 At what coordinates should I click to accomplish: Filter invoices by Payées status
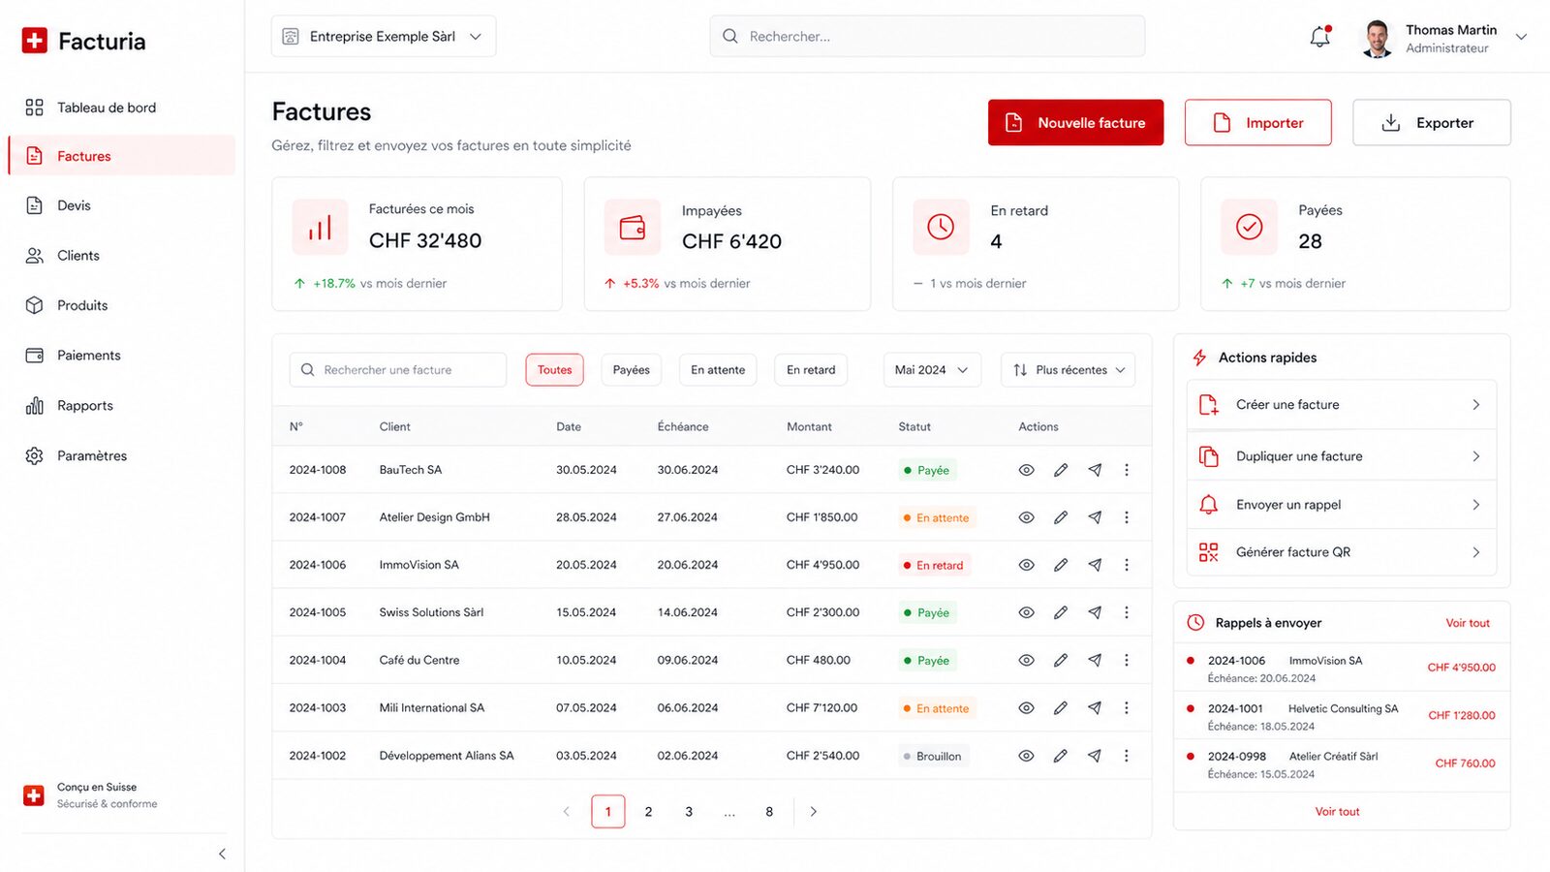click(x=632, y=370)
